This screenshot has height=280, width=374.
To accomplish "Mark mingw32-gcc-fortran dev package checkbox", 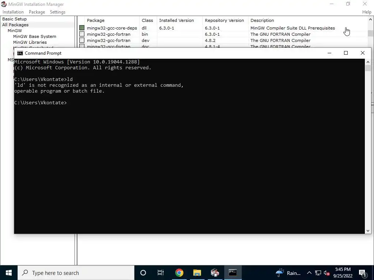I will click(x=82, y=40).
